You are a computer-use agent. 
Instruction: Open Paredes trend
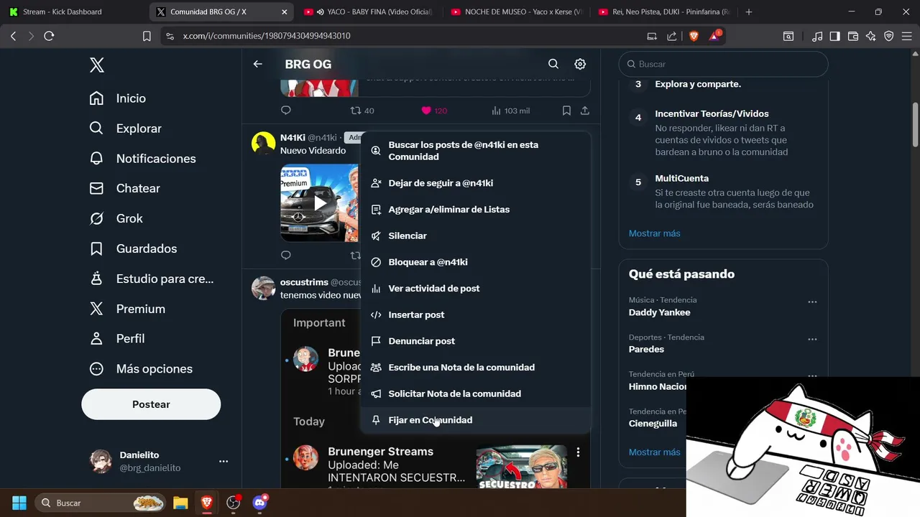(x=646, y=350)
